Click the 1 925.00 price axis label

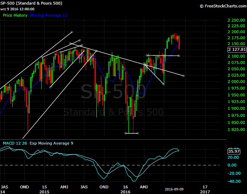coord(236,102)
